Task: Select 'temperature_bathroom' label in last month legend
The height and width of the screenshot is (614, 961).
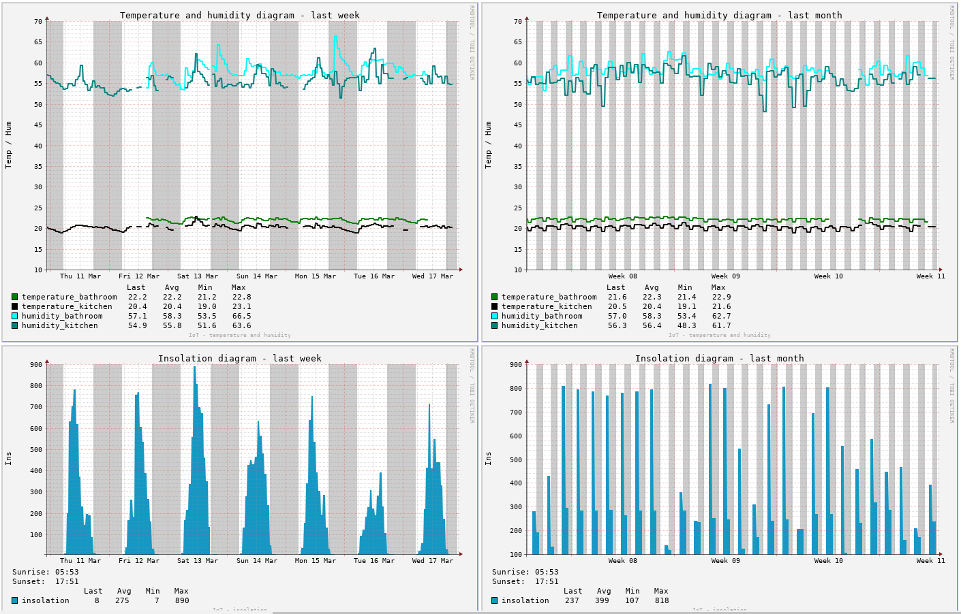Action: pos(549,297)
